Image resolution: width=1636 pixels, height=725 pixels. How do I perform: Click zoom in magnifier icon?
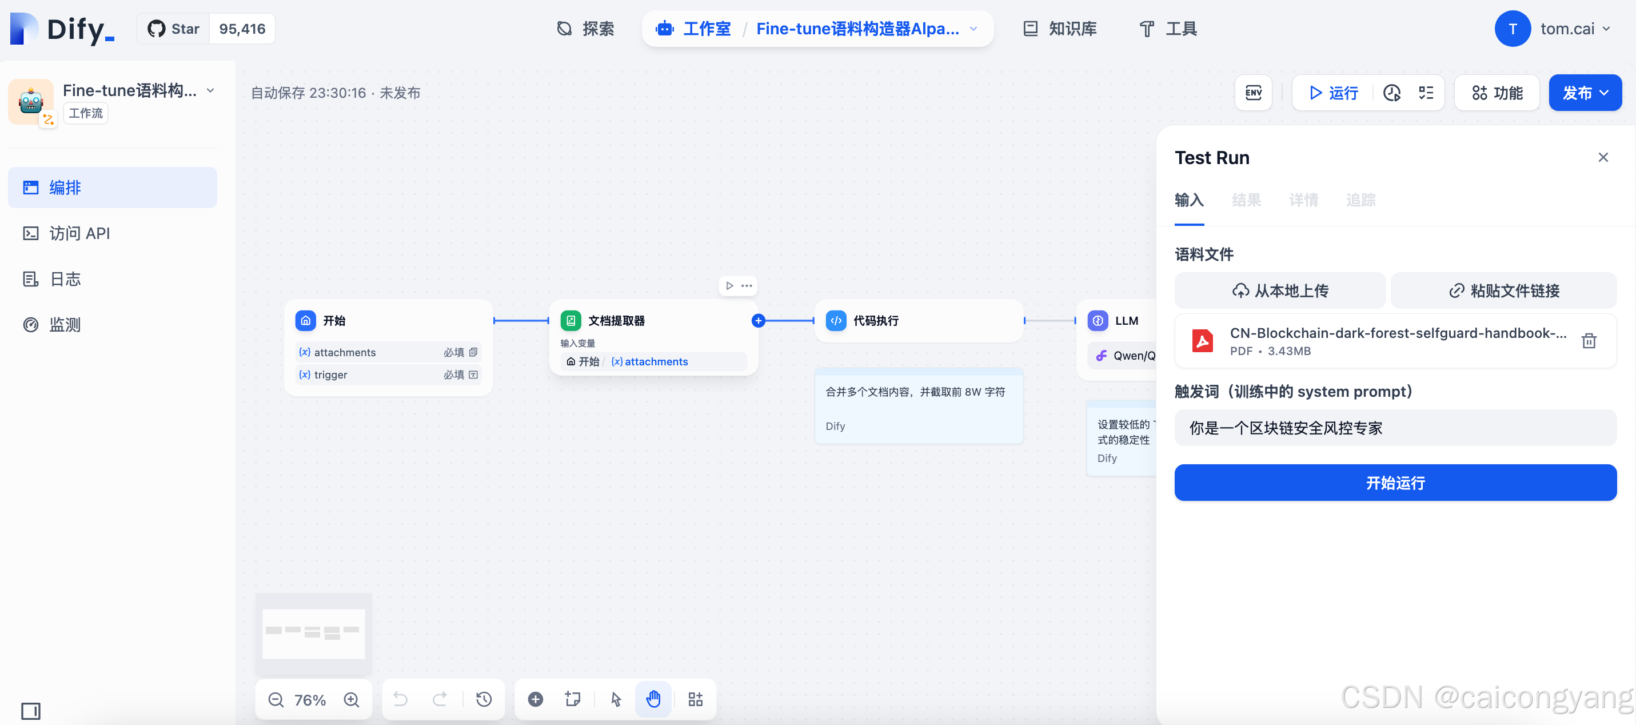351,700
